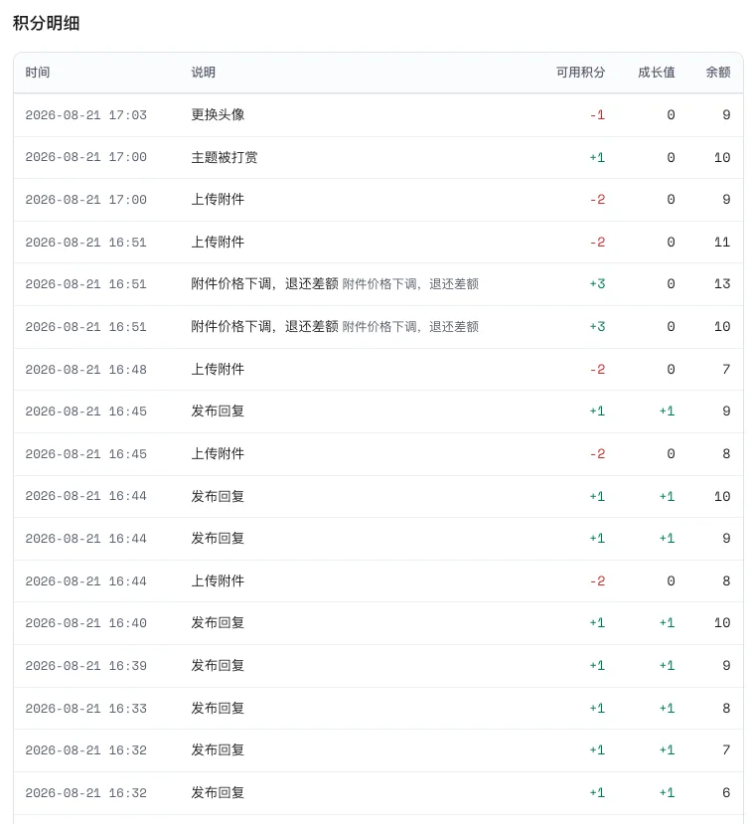This screenshot has height=824, width=751.
Task: Click 上传附件 in the 16:51 row
Action: tap(218, 242)
